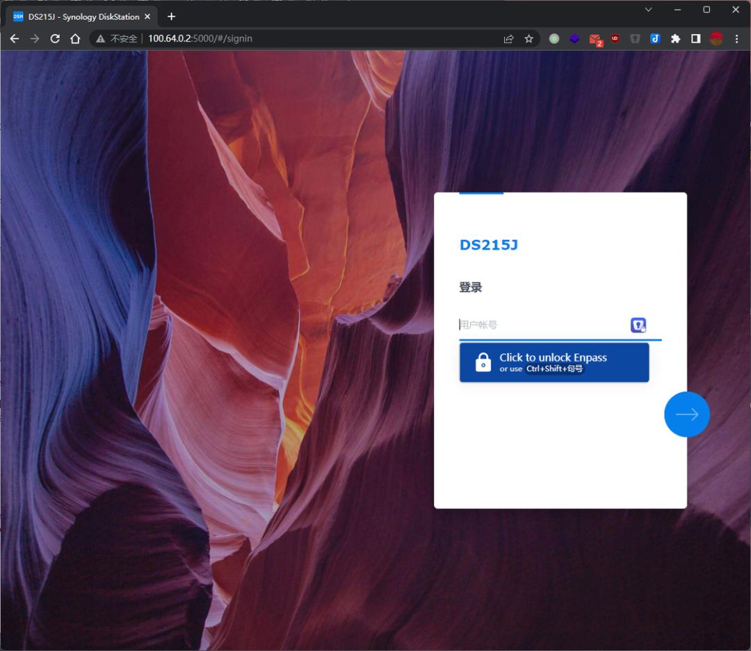Viewport: 751px width, 651px height.
Task: Bookmark this page with the star
Action: (528, 39)
